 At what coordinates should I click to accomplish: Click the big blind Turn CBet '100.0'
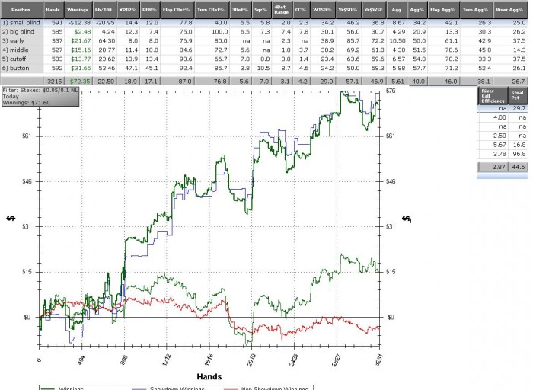(219, 32)
